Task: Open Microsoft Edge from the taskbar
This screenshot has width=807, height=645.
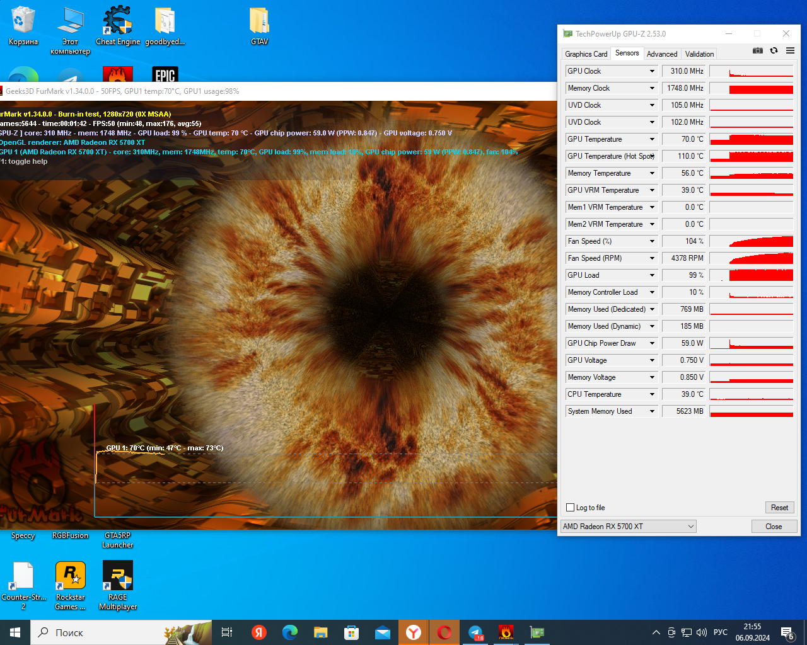Action: 289,632
